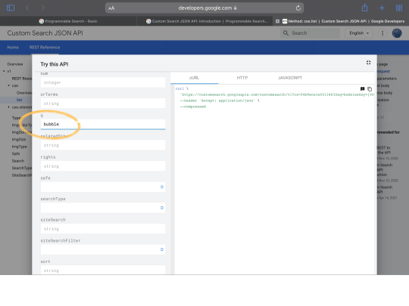Close the Method: cse.list tab
Viewport: 409px width, 306px height.
(277, 21)
